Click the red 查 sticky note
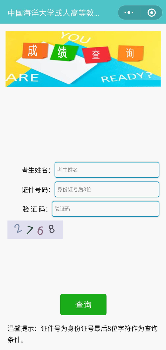The image size is (166, 350). (96, 55)
